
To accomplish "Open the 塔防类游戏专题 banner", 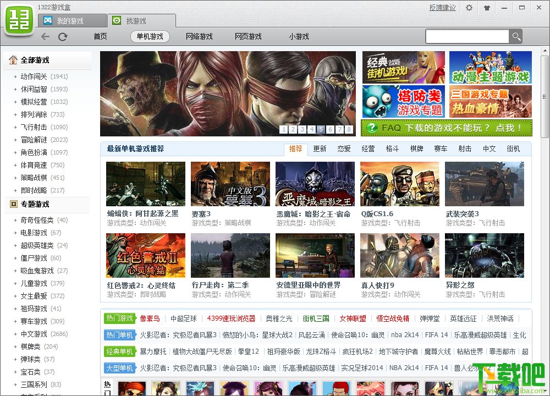I will click(x=403, y=101).
